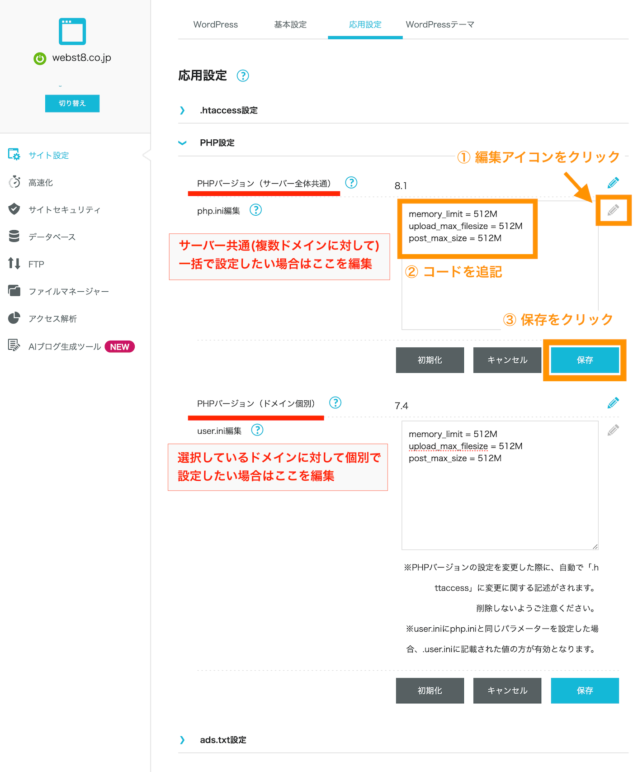The image size is (633, 772).
Task: Click the AIブログ生成ツール document icon
Action: click(14, 346)
